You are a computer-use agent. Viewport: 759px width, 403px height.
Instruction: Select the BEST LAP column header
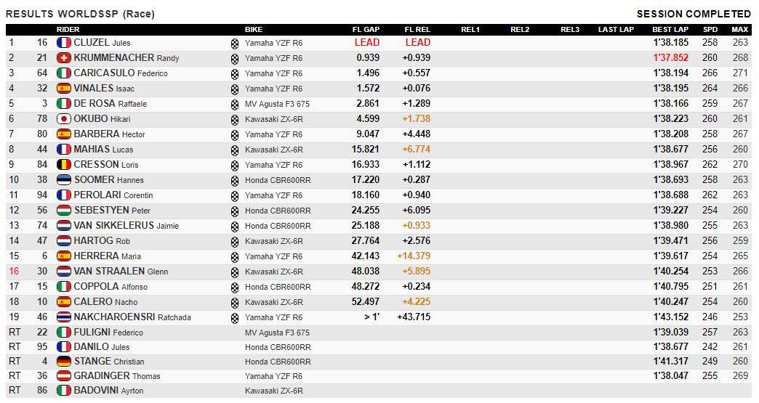tap(670, 30)
